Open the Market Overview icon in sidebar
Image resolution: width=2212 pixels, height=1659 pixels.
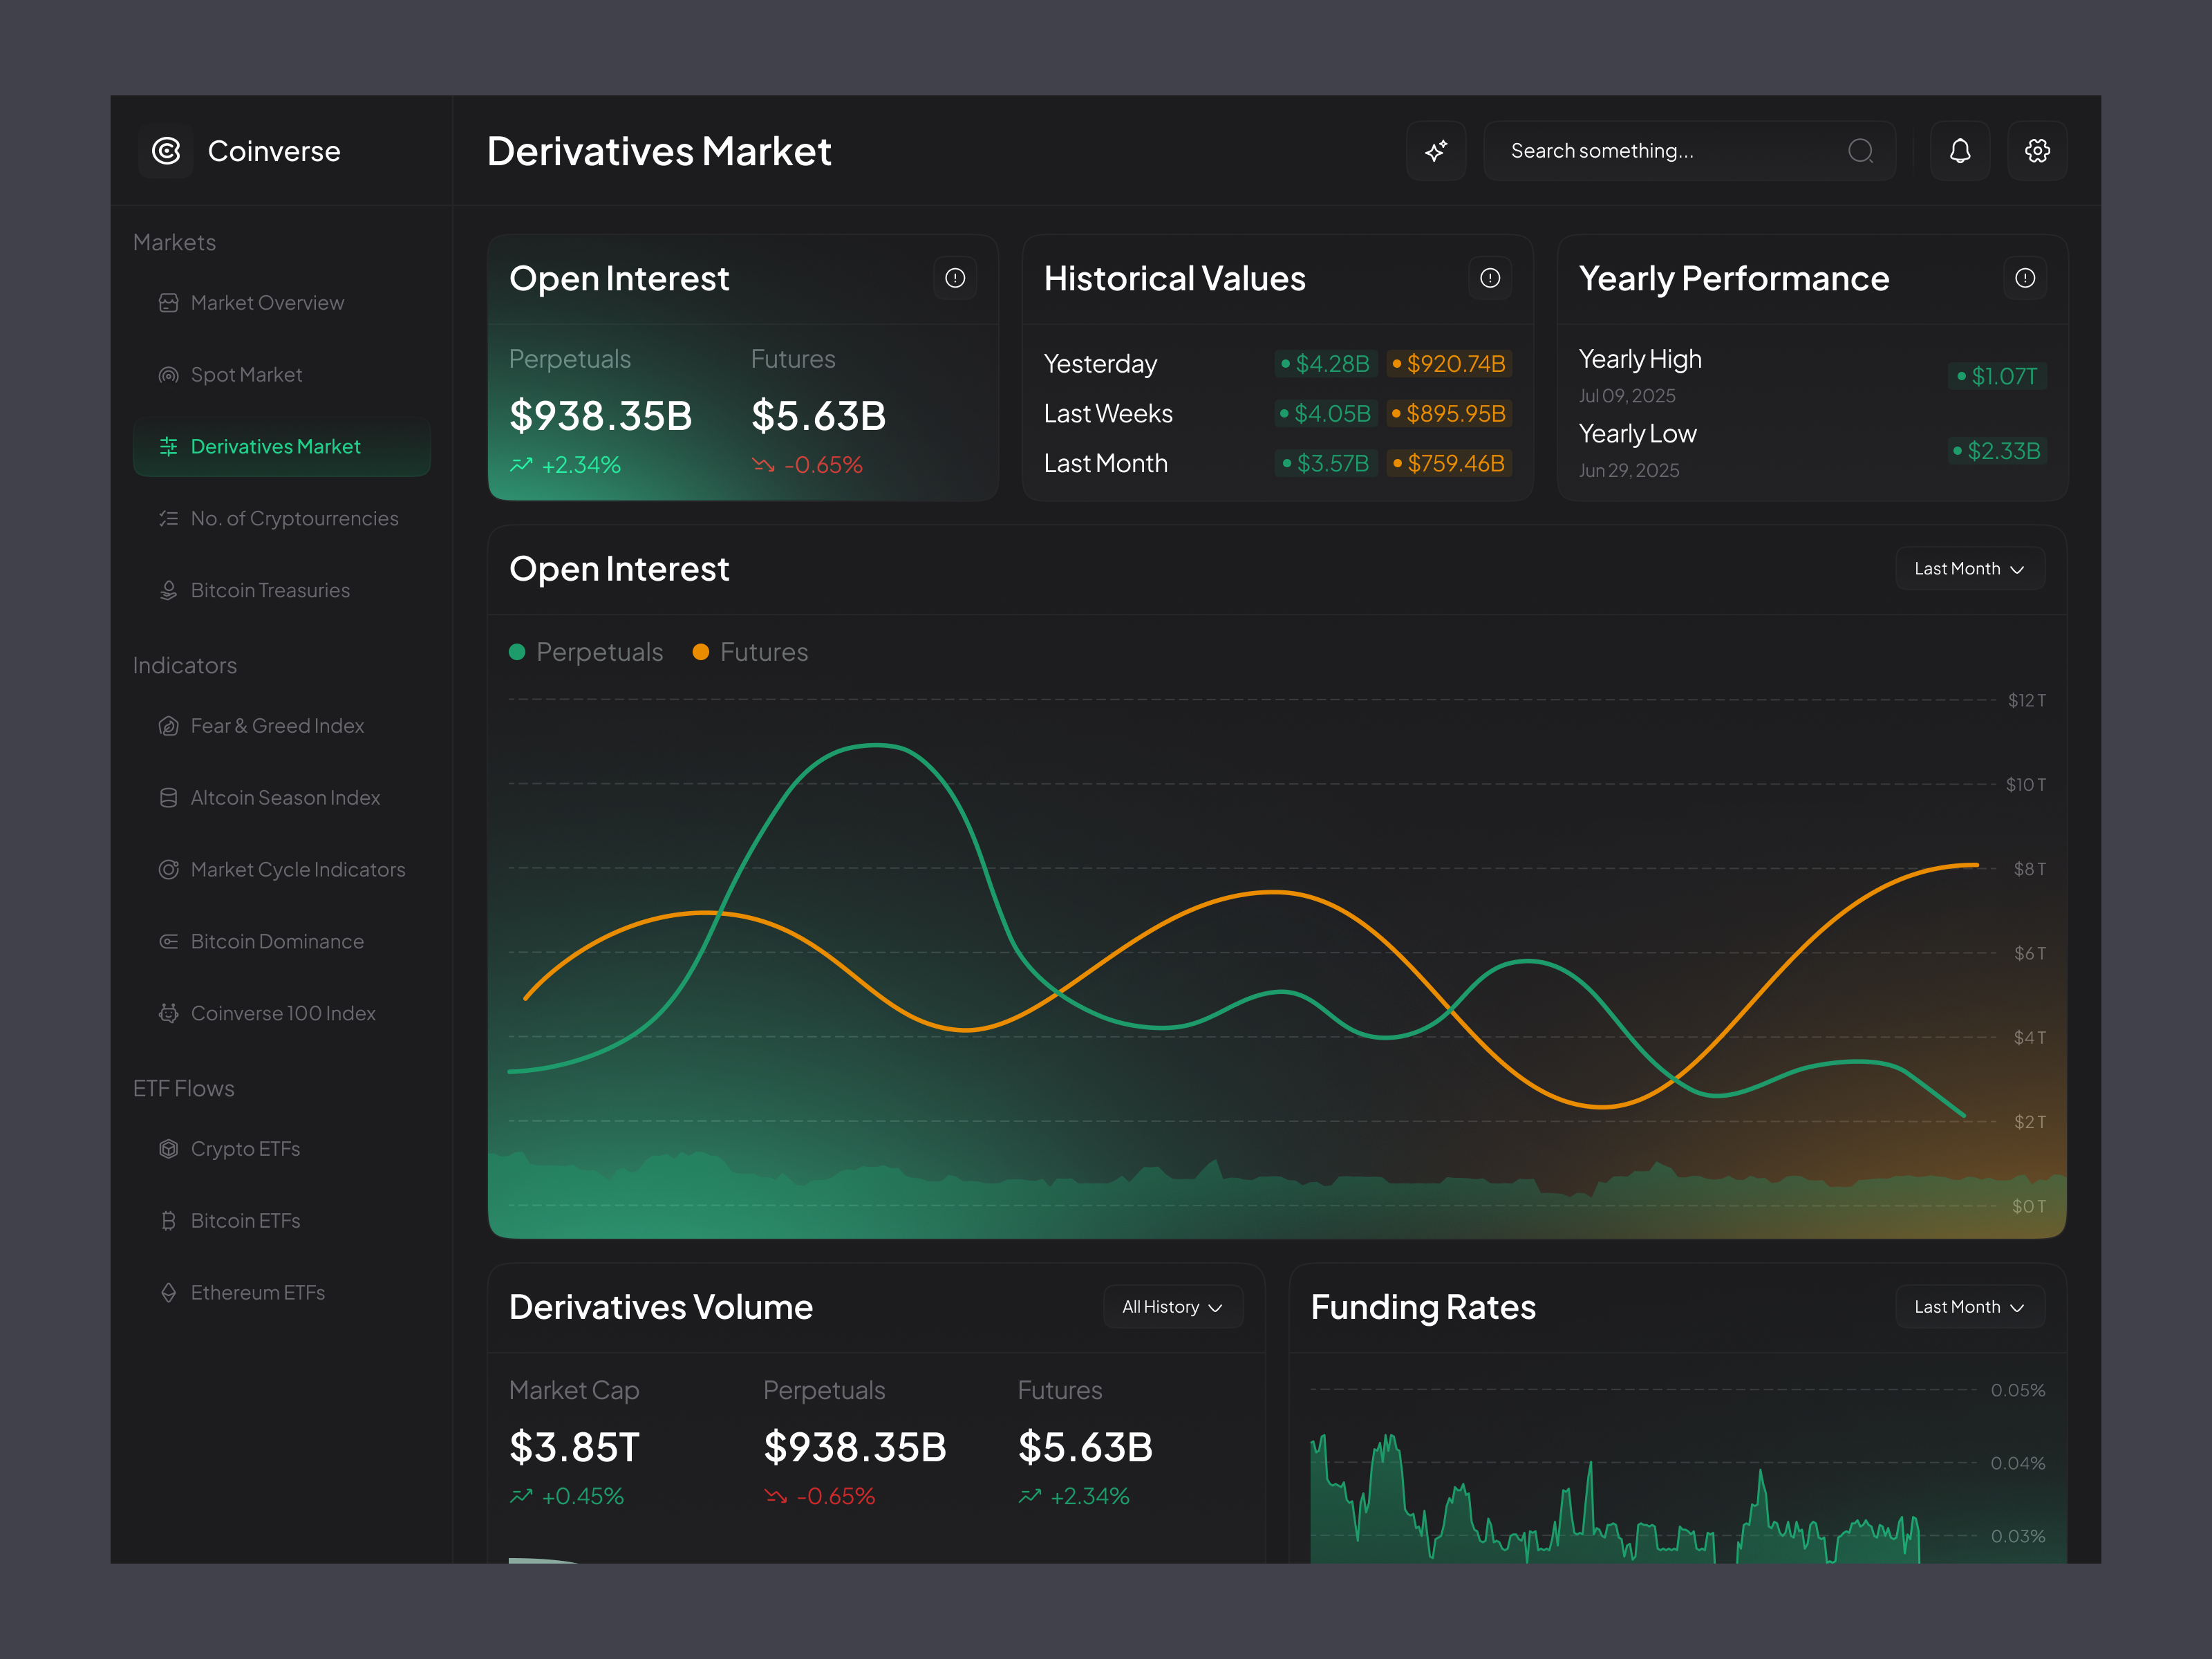168,302
